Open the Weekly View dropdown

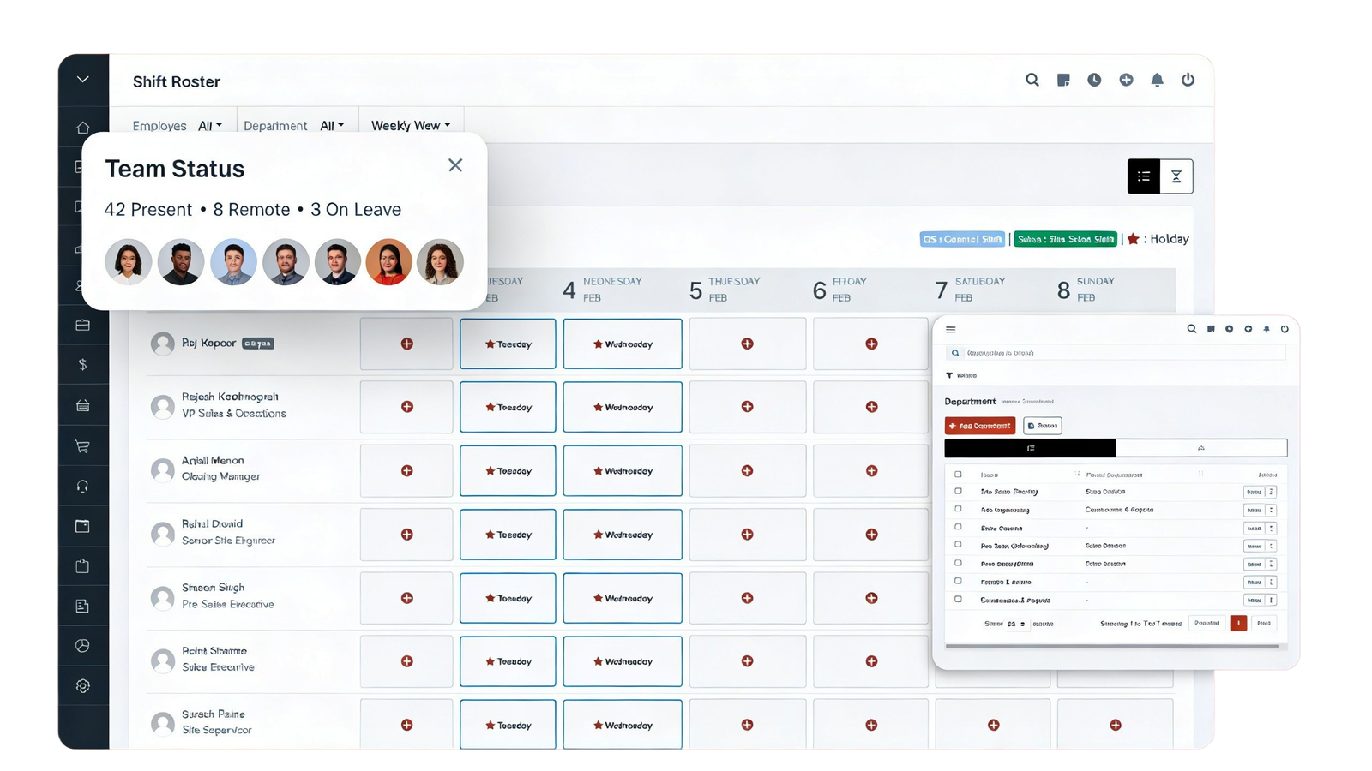pos(411,126)
